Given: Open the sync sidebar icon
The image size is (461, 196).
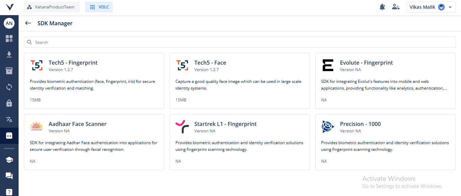Looking at the screenshot, I should 9,87.
